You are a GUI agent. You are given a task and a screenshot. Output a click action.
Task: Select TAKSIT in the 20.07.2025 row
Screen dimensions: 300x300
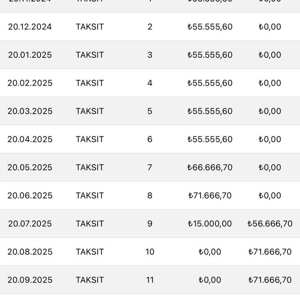[x=90, y=224]
